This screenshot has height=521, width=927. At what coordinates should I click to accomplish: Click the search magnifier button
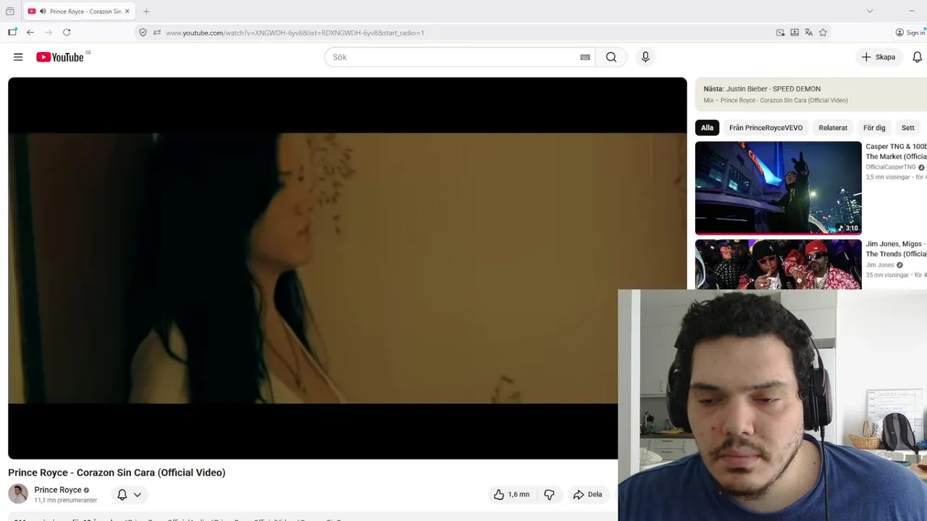(x=611, y=57)
